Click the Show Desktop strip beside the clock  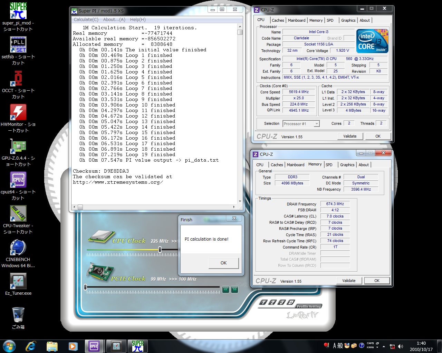tap(439, 346)
